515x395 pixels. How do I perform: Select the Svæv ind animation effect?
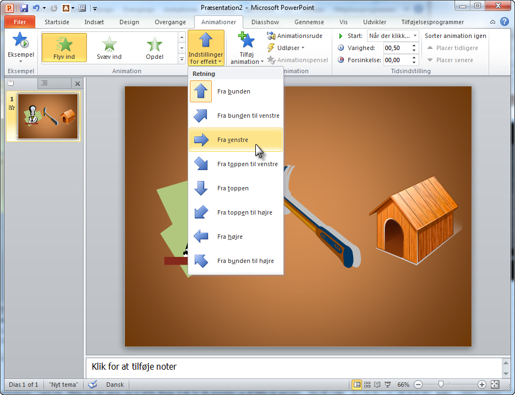coord(109,47)
